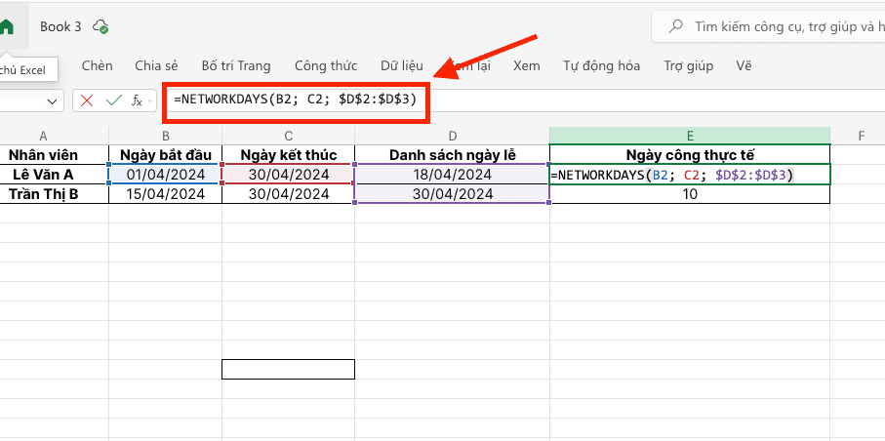Click the Book 3 file name

[60, 26]
